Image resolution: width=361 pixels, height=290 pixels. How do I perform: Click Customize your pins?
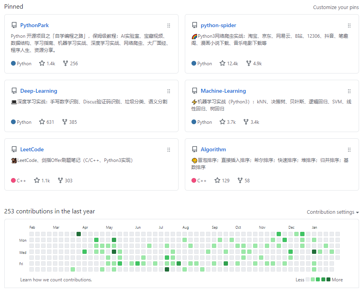(x=335, y=7)
